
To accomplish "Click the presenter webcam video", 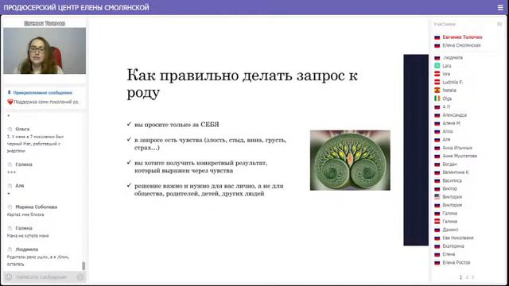I will 45,51.
